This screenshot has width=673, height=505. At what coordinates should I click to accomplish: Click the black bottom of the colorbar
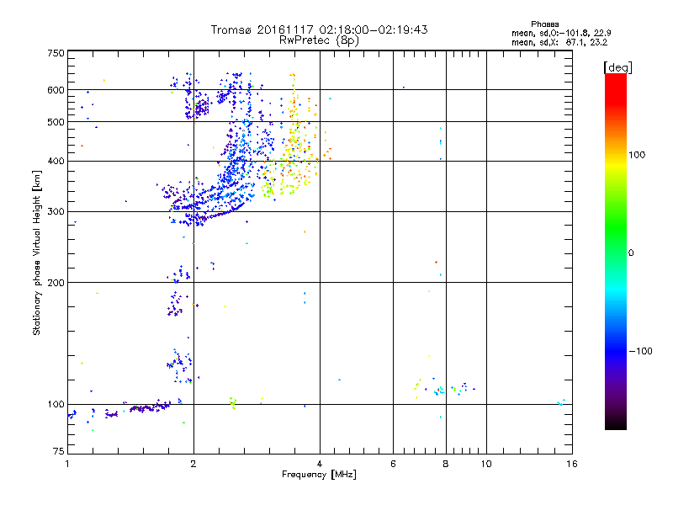616,423
